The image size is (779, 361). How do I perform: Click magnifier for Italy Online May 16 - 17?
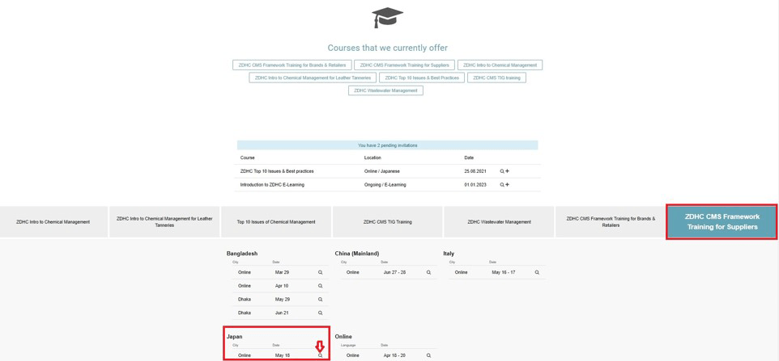pos(537,272)
